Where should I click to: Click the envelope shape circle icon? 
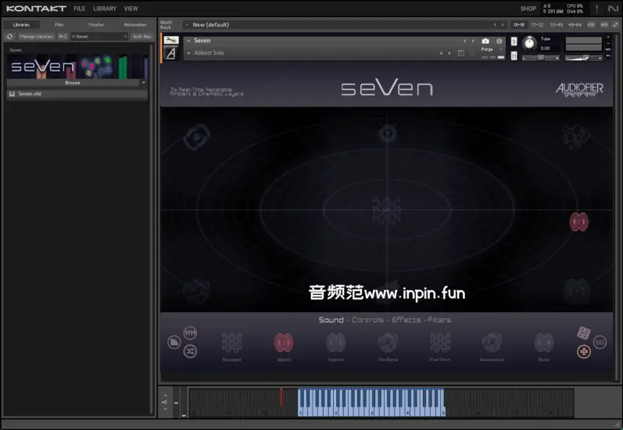(174, 342)
